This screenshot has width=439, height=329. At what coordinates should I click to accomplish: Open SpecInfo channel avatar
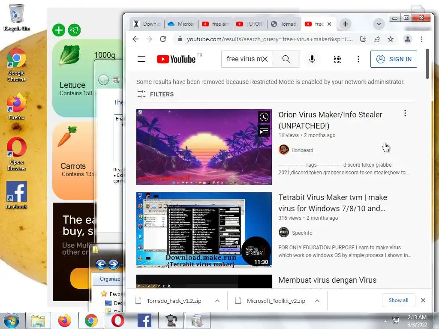[284, 233]
